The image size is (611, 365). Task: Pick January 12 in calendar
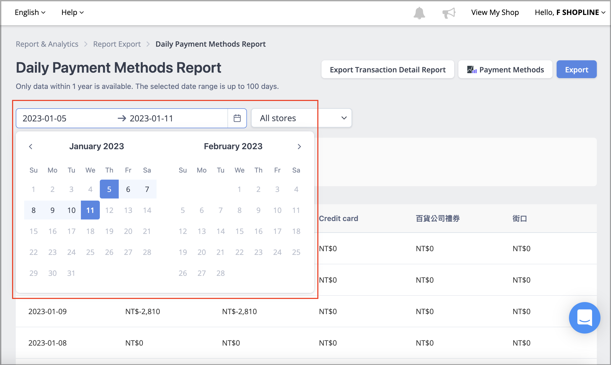109,210
